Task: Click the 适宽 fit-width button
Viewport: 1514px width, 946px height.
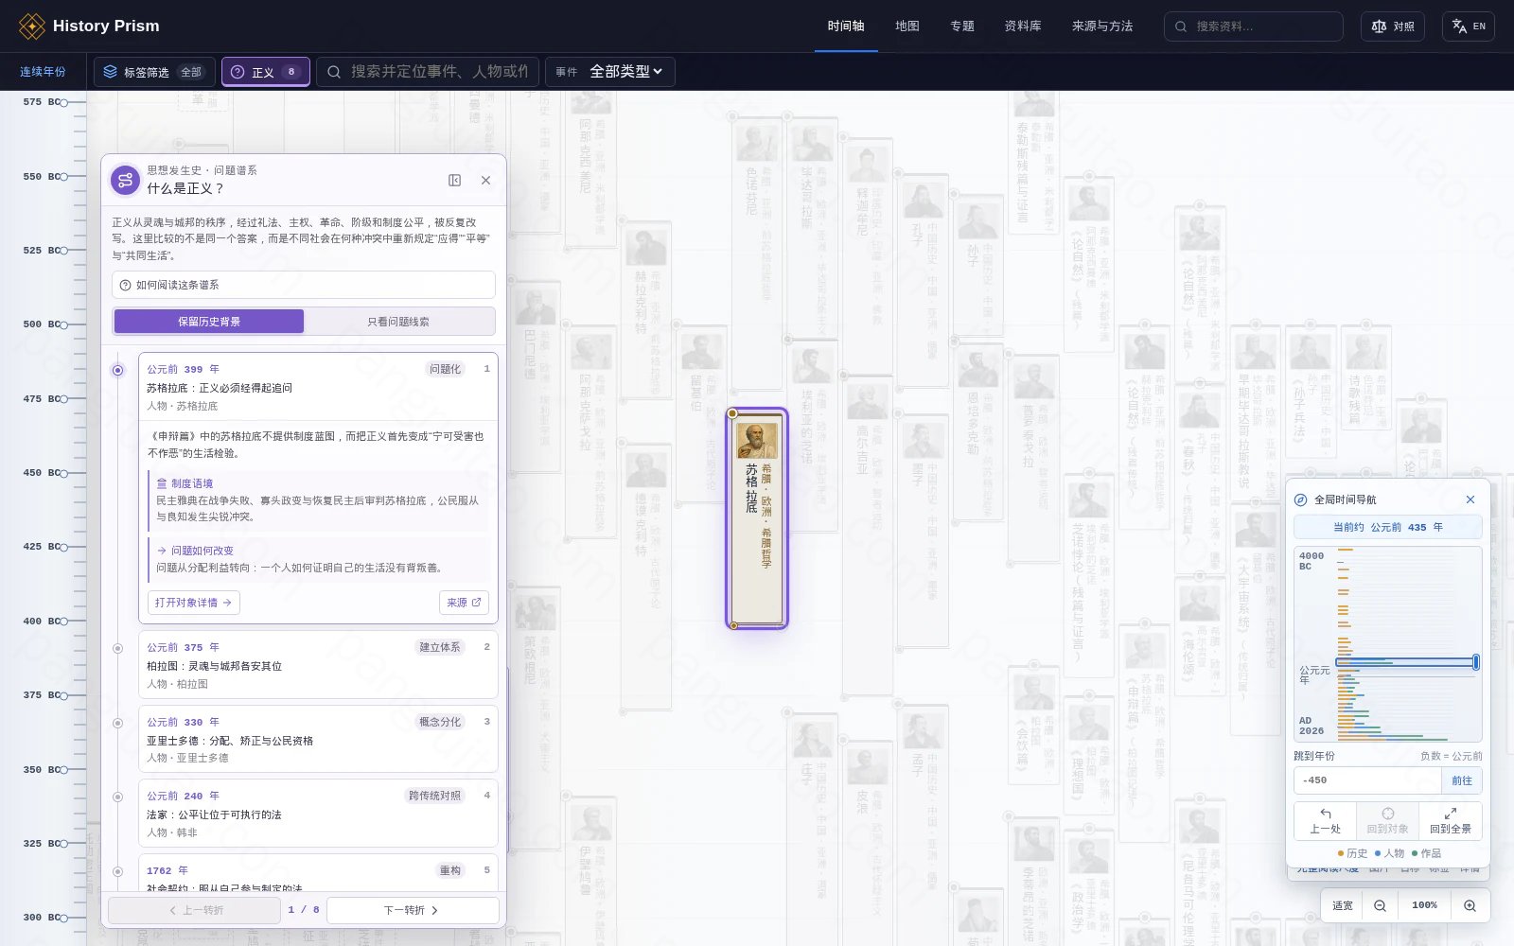Action: pyautogui.click(x=1343, y=905)
